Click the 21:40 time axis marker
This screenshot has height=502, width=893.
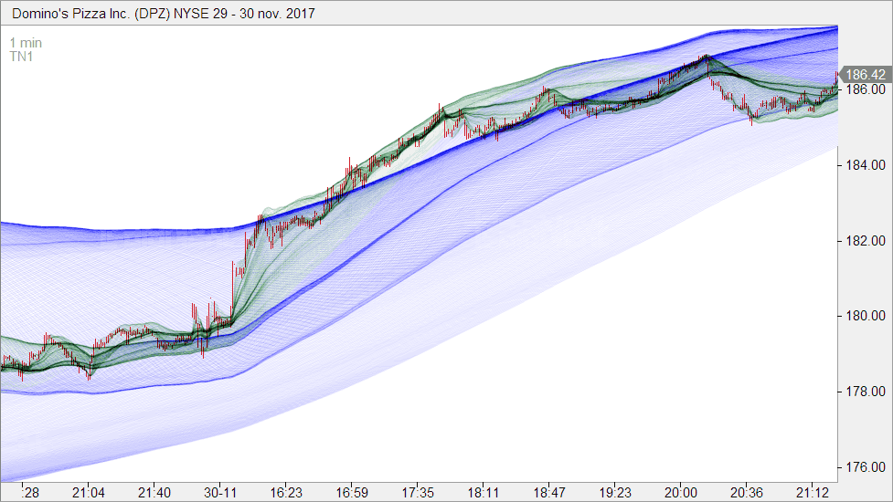tap(154, 492)
